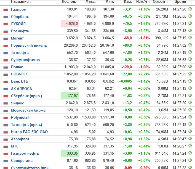
Task: Open the Сургутнефтегаз stock link
Action: point(25,60)
